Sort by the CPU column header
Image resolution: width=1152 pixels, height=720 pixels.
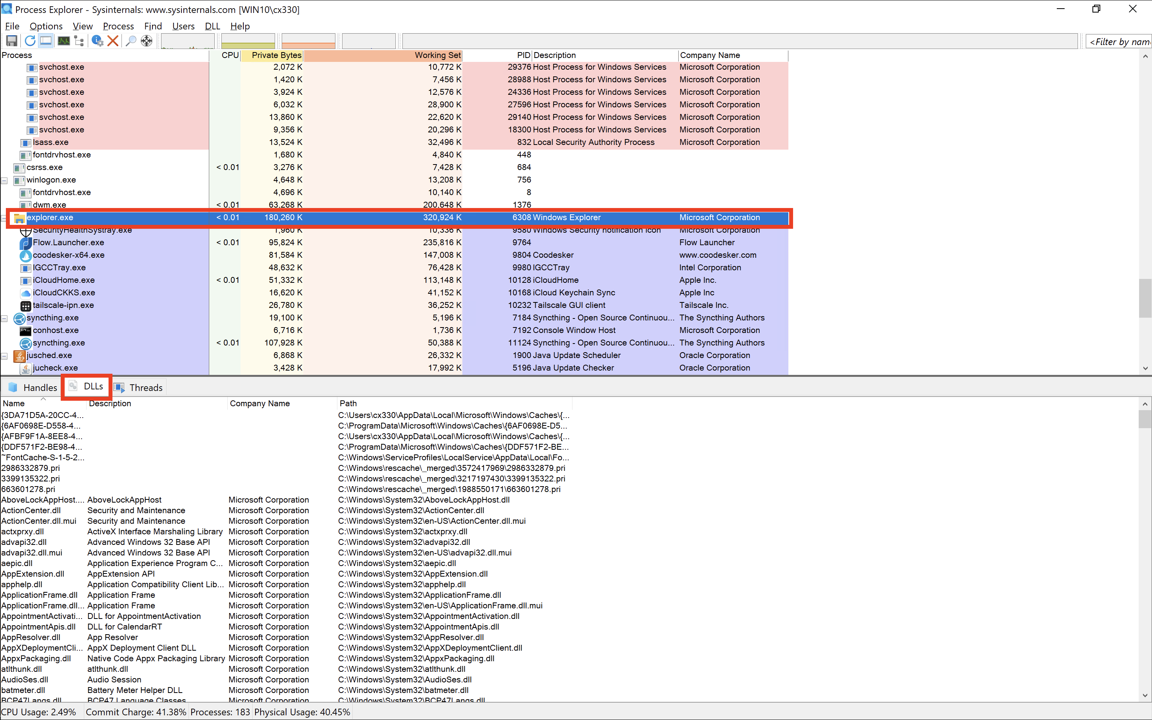click(x=225, y=55)
